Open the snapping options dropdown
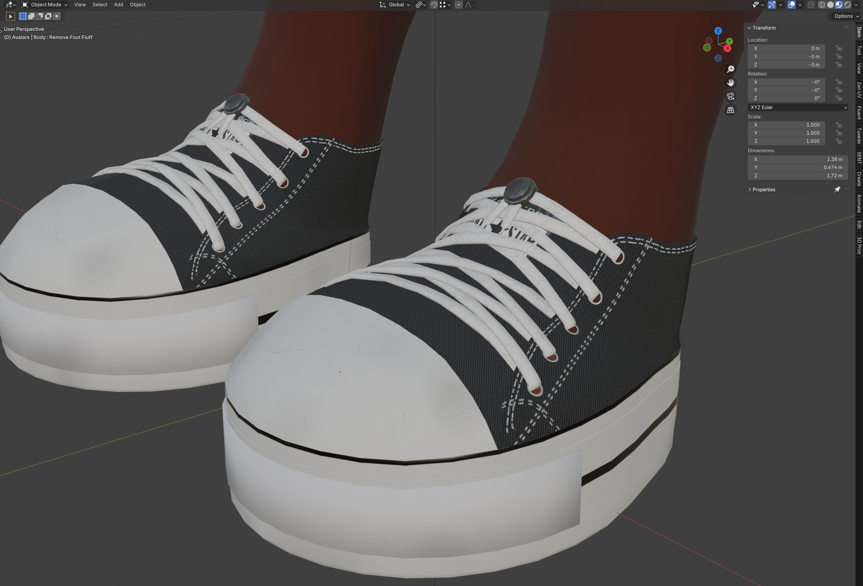Screen dimensions: 863x586 click(x=445, y=5)
